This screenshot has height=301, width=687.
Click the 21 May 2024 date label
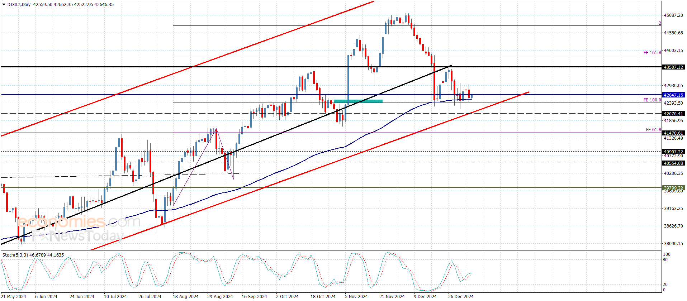tap(14, 297)
